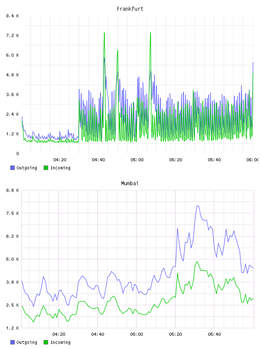Click the green Incoming swatch in Frankfurt legend
The image size is (260, 349).
coord(46,168)
